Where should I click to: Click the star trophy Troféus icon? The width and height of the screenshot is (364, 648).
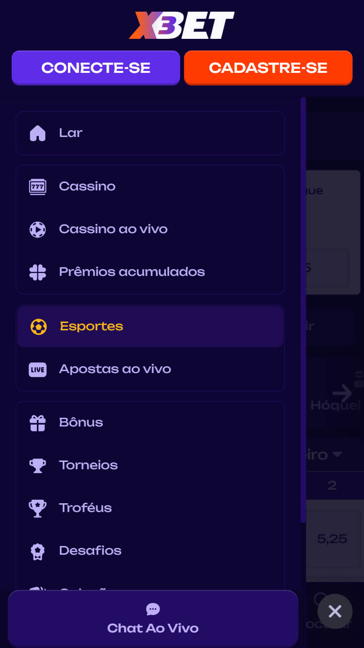coord(37,508)
